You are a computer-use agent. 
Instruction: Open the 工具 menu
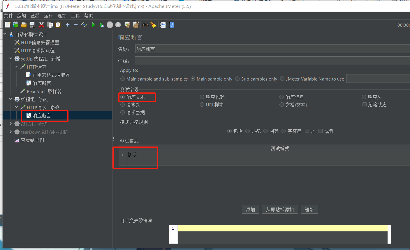(x=75, y=16)
